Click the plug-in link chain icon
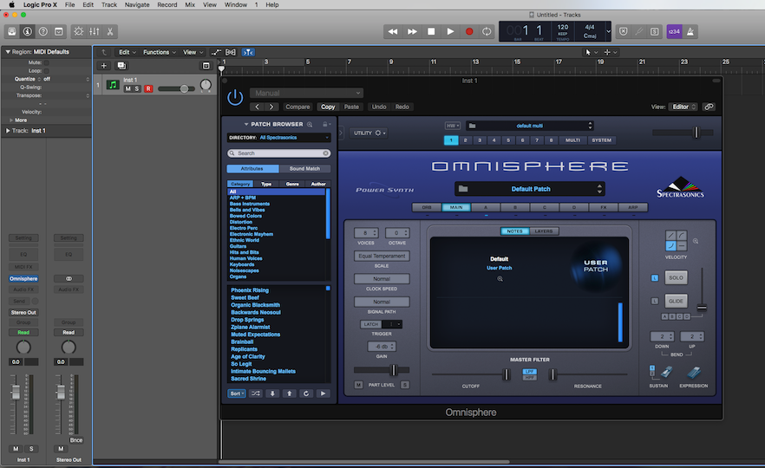This screenshot has width=765, height=468. pos(709,107)
